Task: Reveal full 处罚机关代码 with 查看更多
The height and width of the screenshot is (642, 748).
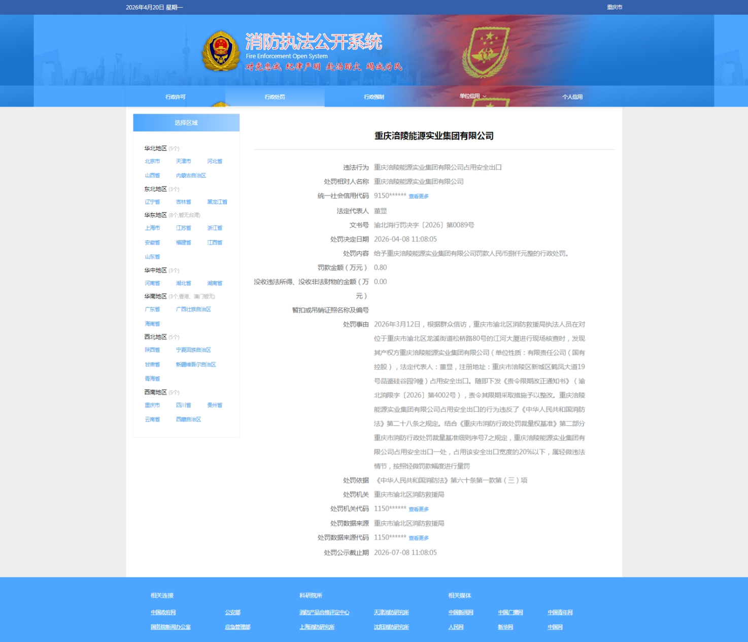Action: (x=419, y=509)
